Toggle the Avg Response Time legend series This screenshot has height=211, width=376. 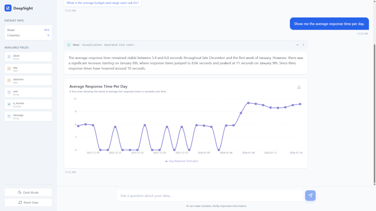pos(181,161)
